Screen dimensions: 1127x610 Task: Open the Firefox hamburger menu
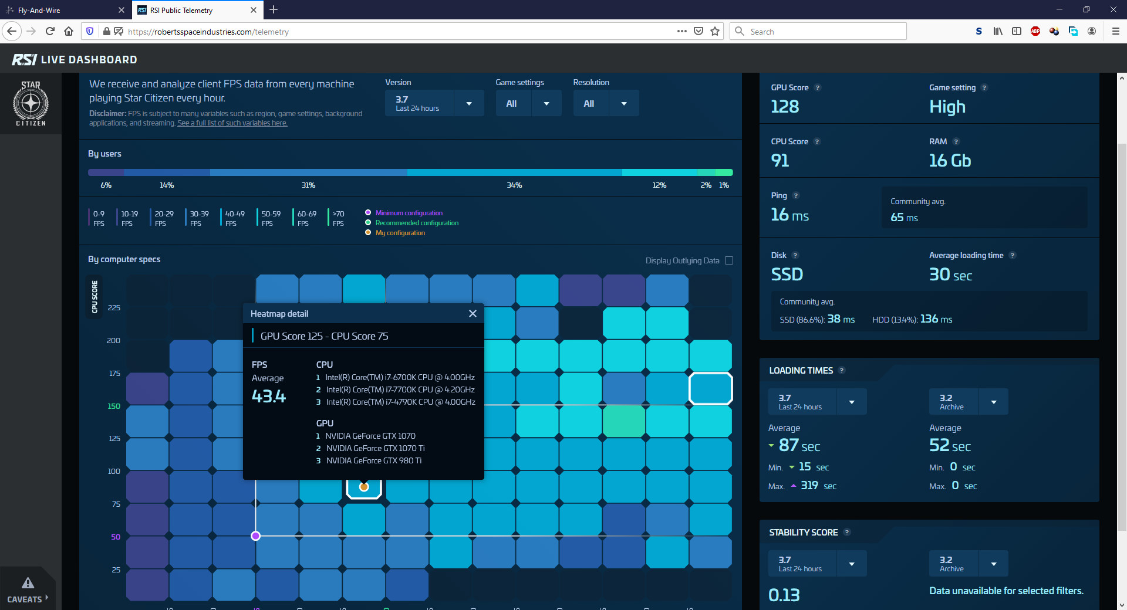point(1115,32)
